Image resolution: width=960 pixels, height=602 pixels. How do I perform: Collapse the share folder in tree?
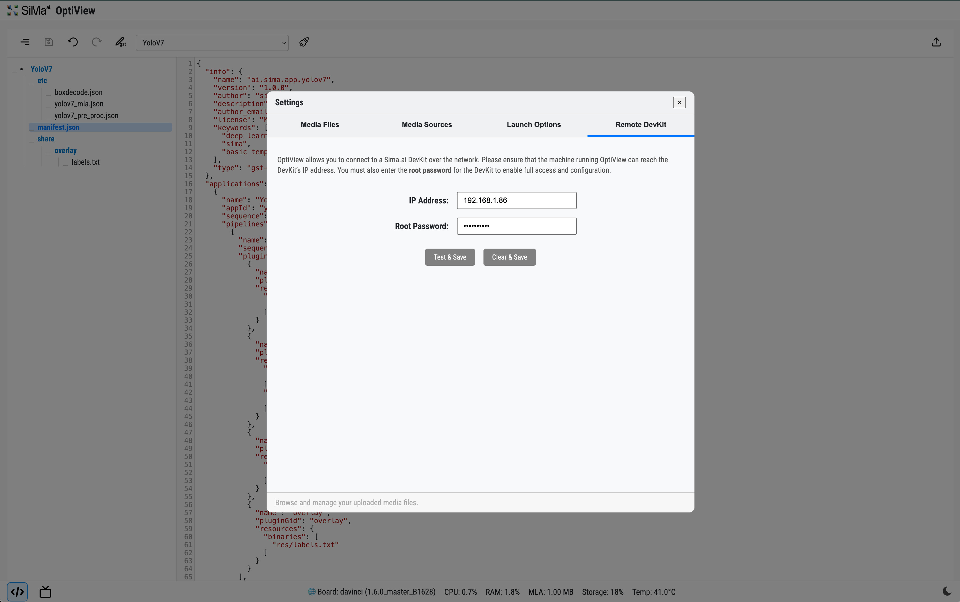click(x=46, y=139)
